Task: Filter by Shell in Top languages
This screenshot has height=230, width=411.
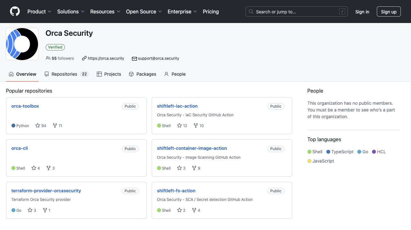Action: click(x=315, y=152)
